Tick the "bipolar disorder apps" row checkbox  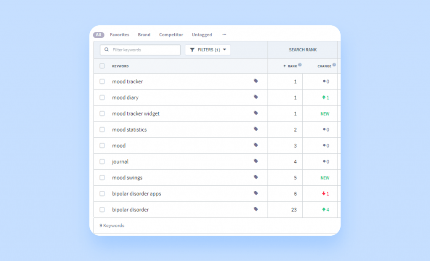click(102, 194)
